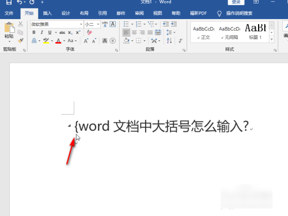Click Clear All Formatting eraser icon

(x=89, y=32)
